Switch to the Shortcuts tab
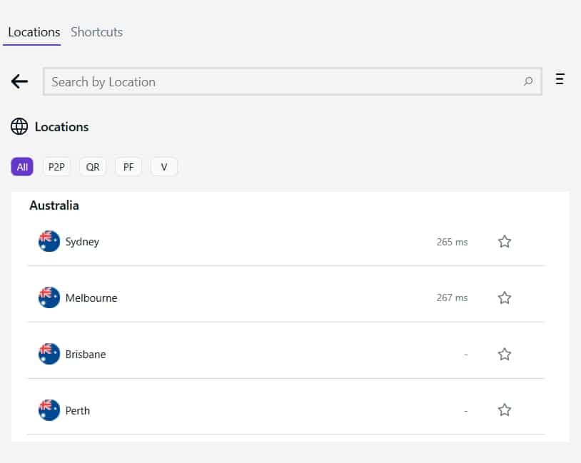 click(x=96, y=32)
